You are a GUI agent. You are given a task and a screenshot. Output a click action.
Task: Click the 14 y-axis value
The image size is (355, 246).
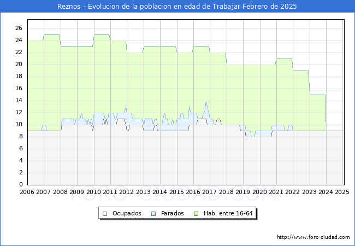pyautogui.click(x=19, y=100)
